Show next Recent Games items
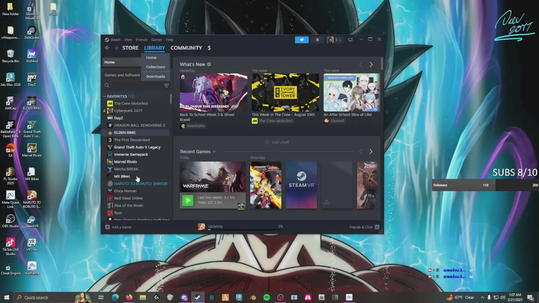539x303 pixels. [371, 151]
